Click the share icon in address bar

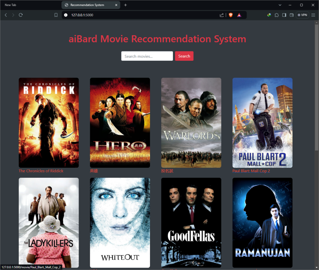[x=222, y=15]
